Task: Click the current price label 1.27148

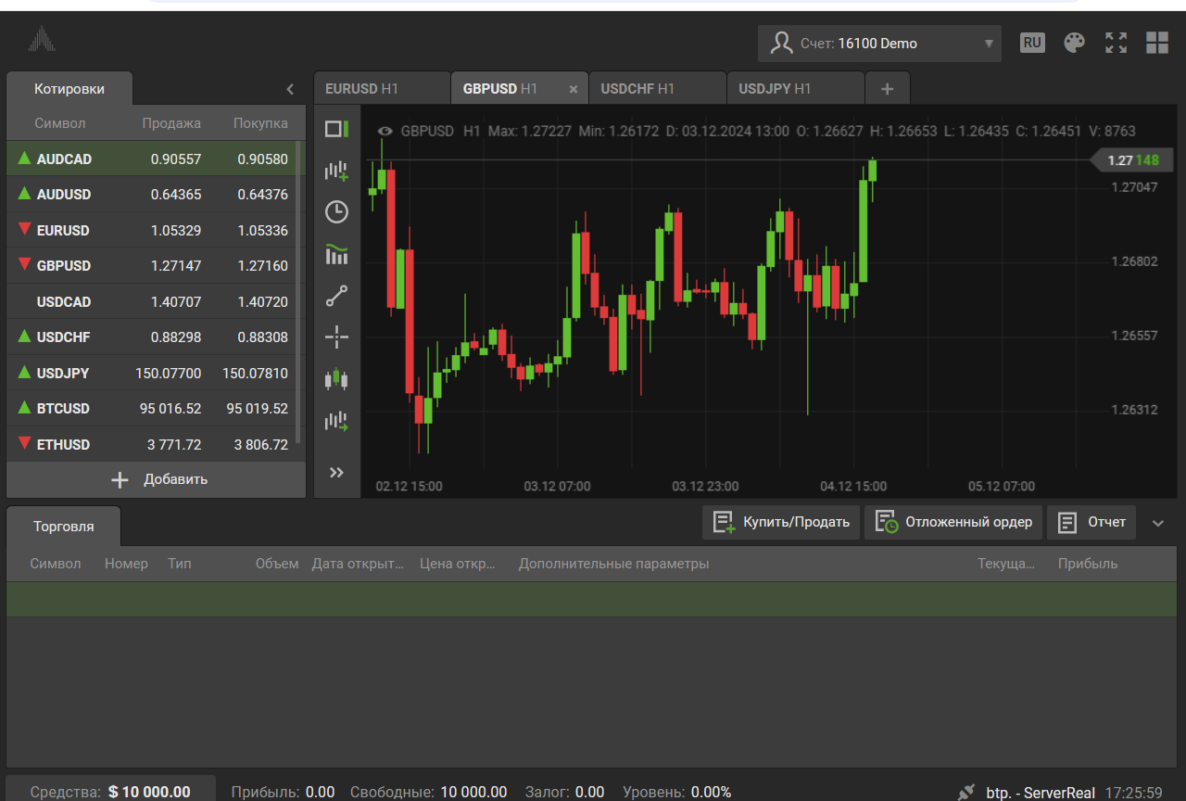Action: [x=1134, y=160]
